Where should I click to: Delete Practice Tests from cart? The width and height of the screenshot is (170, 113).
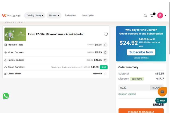105,45
